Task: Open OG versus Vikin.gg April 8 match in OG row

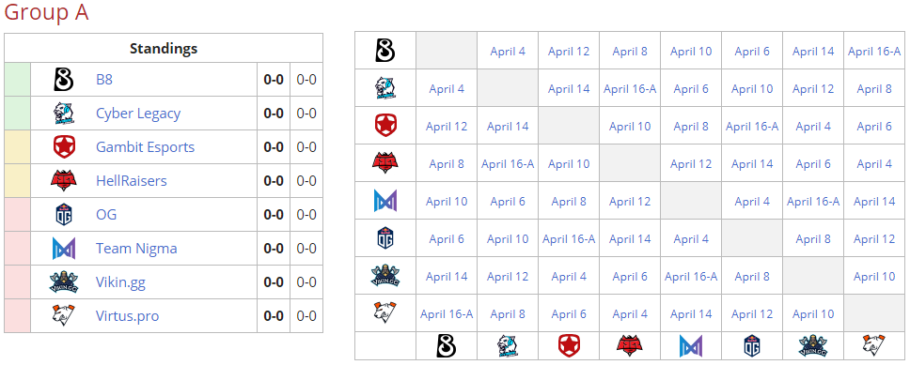Action: coord(813,238)
